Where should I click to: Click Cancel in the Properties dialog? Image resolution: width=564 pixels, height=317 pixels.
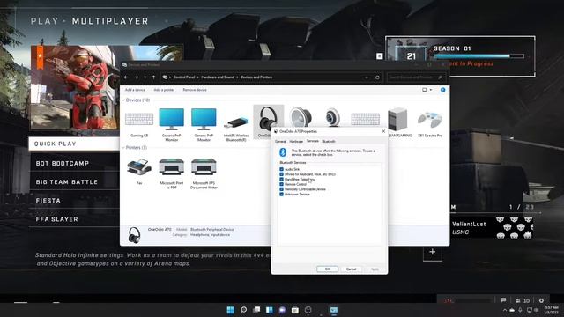[351, 269]
